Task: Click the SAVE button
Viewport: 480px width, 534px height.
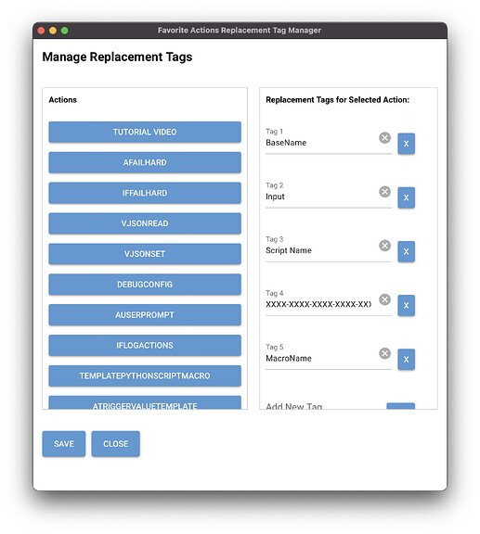Action: click(64, 444)
